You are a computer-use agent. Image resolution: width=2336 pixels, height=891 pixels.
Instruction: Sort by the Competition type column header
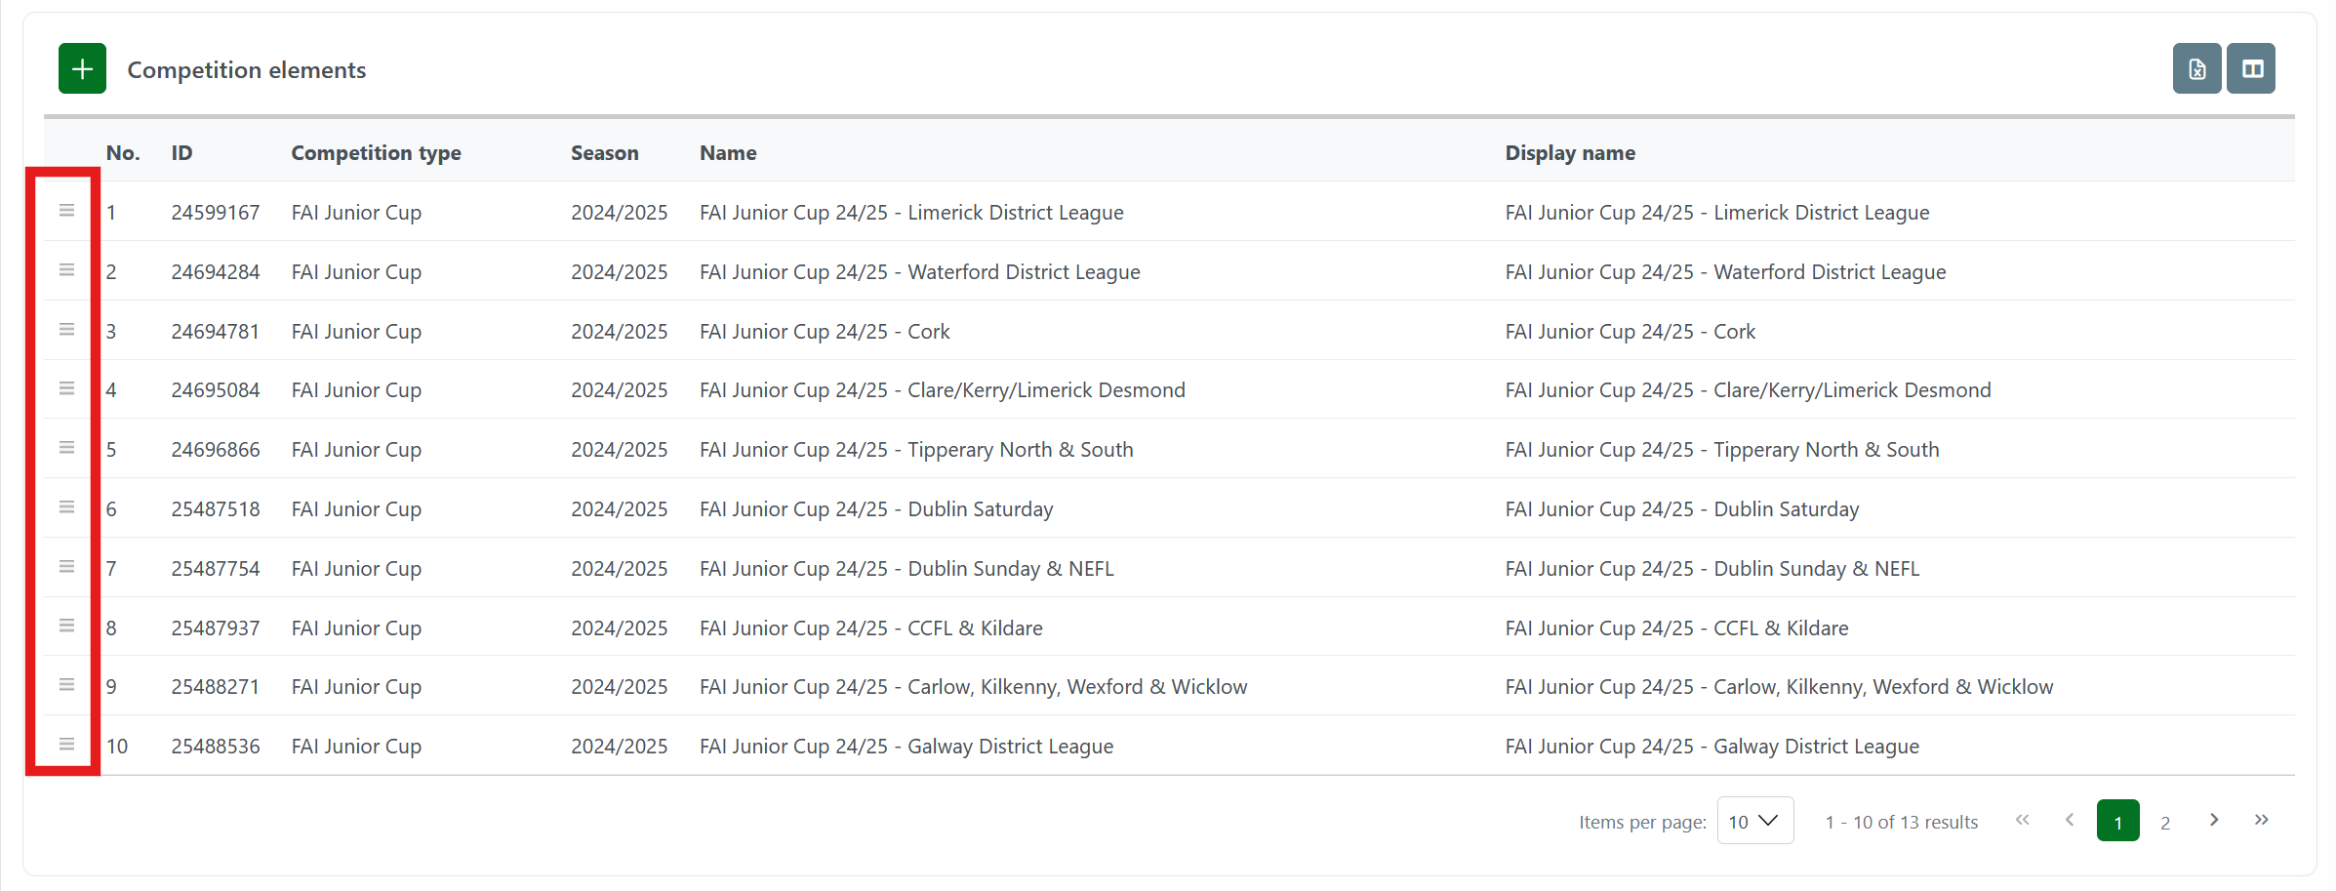pos(376,153)
